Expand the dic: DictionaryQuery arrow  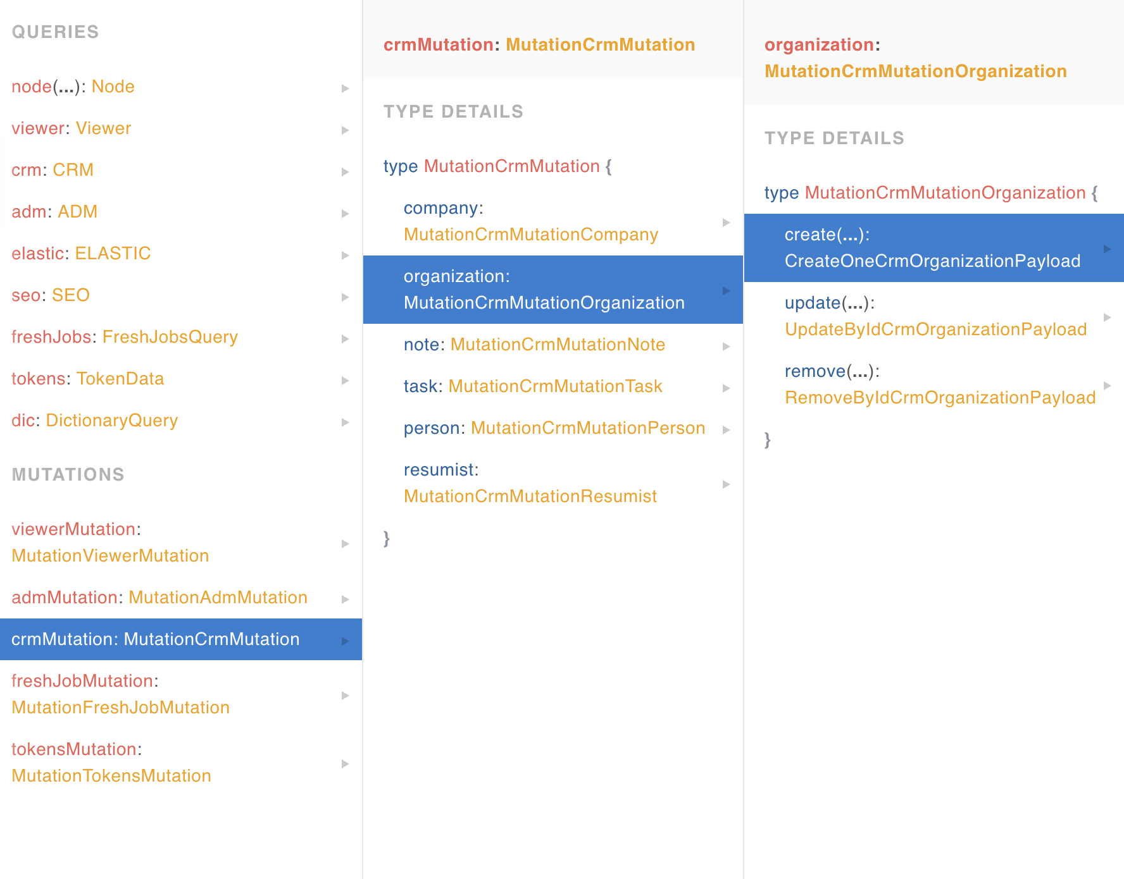(345, 422)
